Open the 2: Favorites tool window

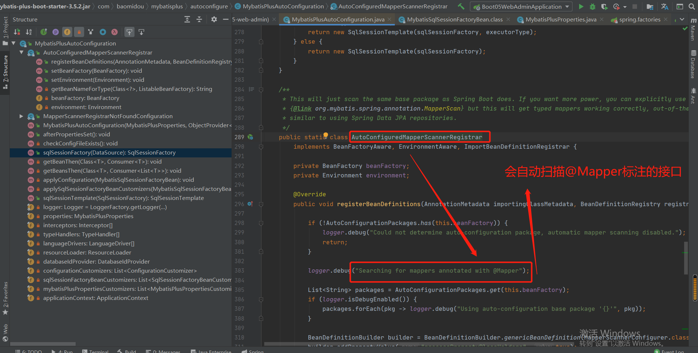click(5, 299)
